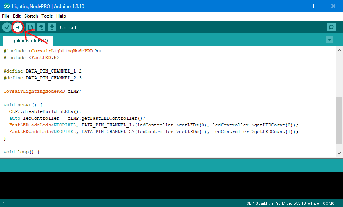
Task: Click the void loop() line
Action: click(x=21, y=152)
